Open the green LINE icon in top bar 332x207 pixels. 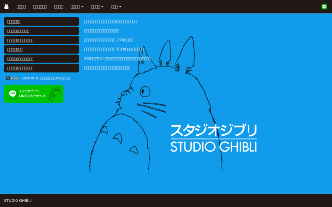[324, 7]
